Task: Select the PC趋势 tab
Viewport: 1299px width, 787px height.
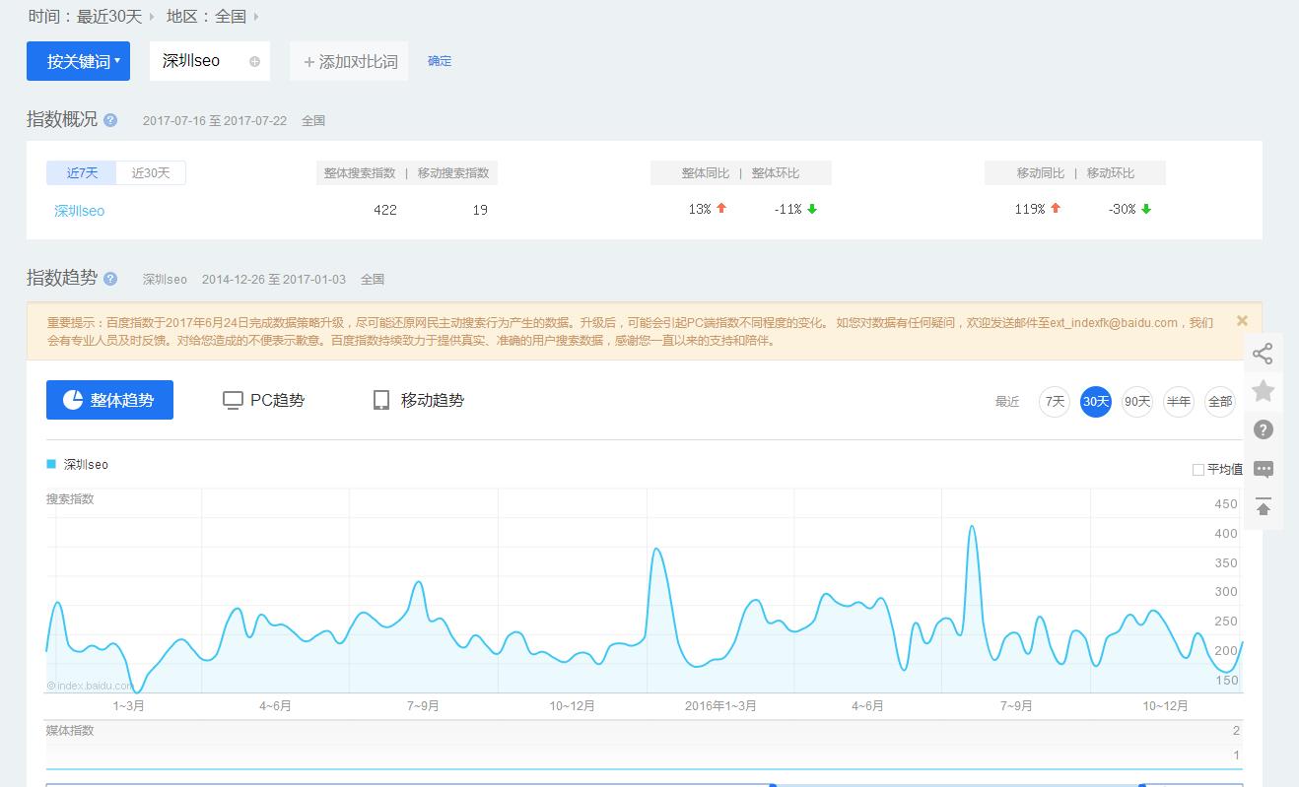Action: 264,400
